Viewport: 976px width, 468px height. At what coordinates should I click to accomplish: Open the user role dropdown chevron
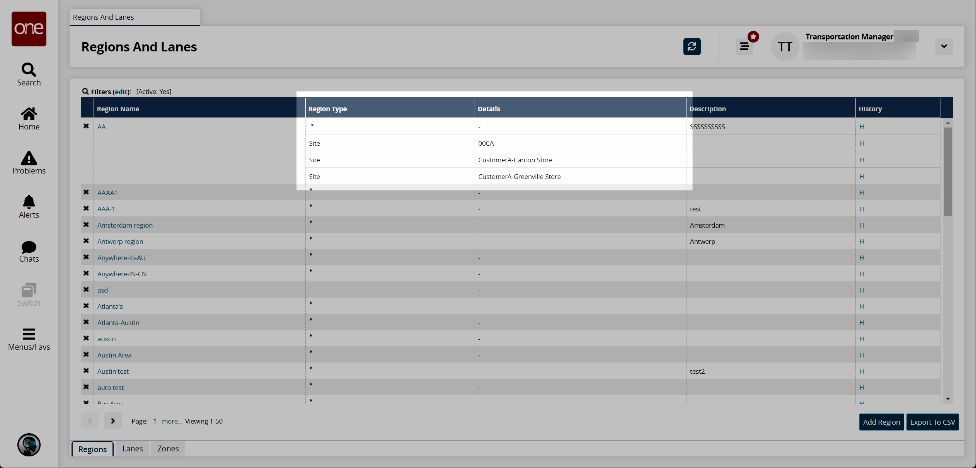(944, 46)
